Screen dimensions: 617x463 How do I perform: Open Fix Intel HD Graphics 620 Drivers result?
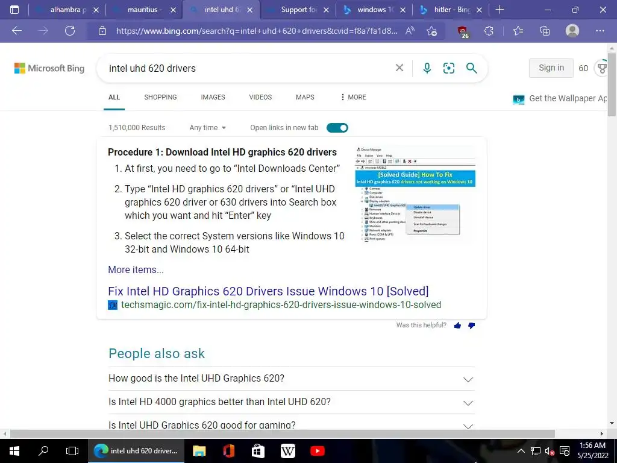(268, 291)
